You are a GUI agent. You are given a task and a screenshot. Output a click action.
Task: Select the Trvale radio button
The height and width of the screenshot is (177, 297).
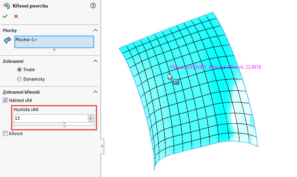[x=19, y=70]
